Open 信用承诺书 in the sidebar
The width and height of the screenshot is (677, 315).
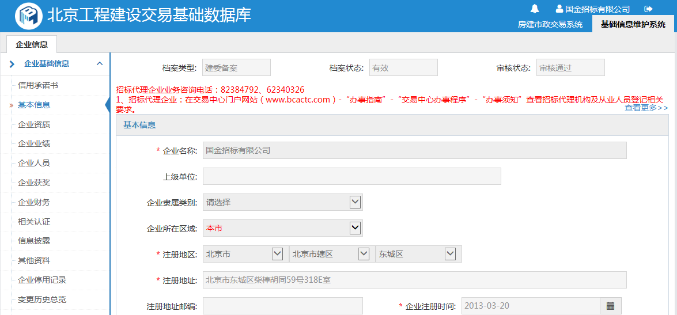[x=38, y=85]
